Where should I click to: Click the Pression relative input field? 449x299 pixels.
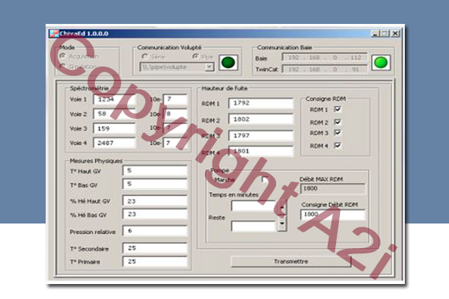tap(155, 231)
